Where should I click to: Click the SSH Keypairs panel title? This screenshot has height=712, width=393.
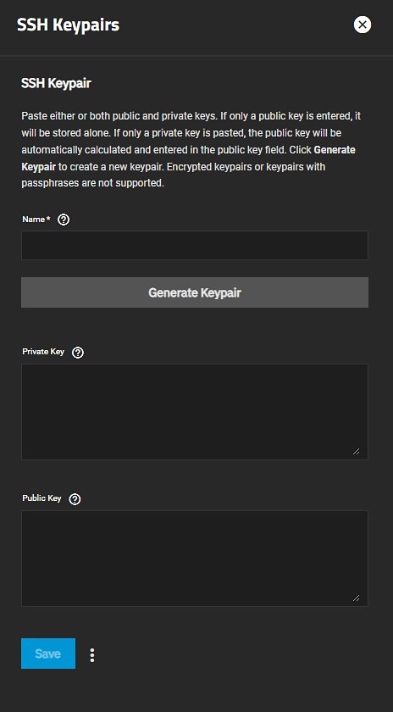(68, 25)
